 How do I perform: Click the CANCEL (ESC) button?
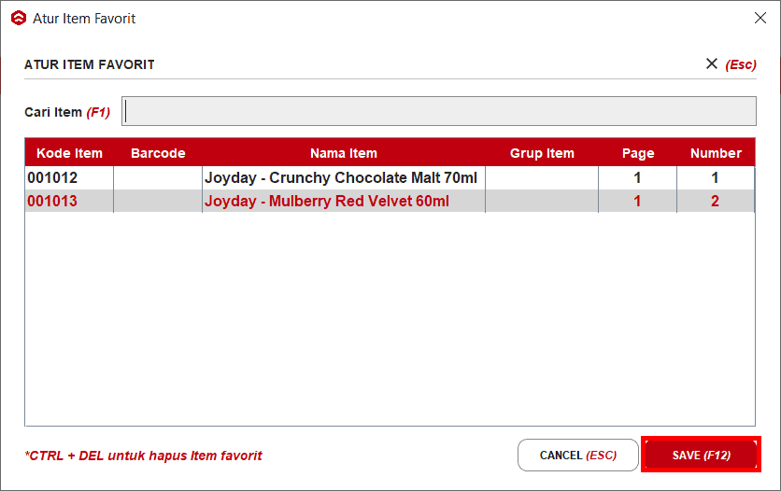coord(577,455)
